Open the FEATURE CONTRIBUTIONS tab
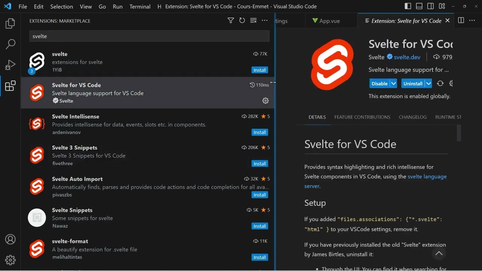Screen dimensions: 482x271 click(362, 117)
